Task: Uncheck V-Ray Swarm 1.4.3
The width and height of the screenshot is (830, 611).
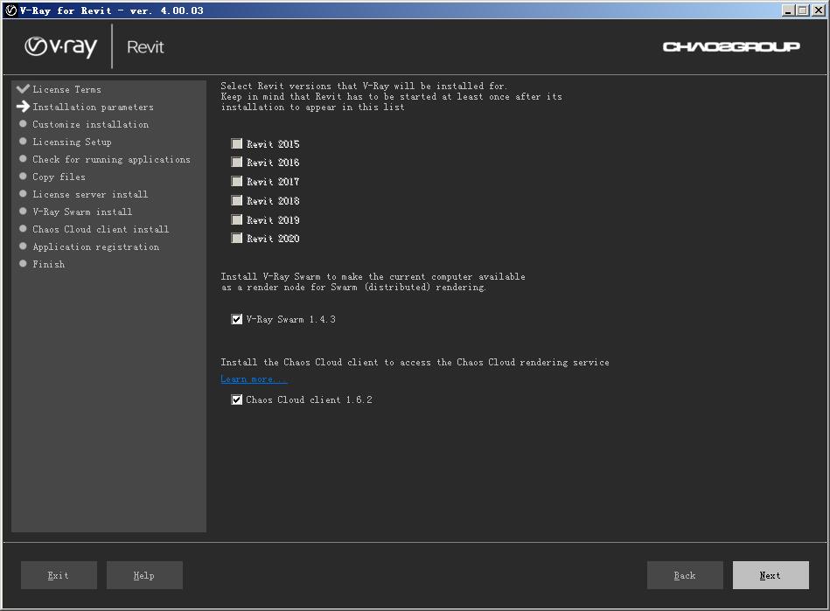Action: [237, 319]
